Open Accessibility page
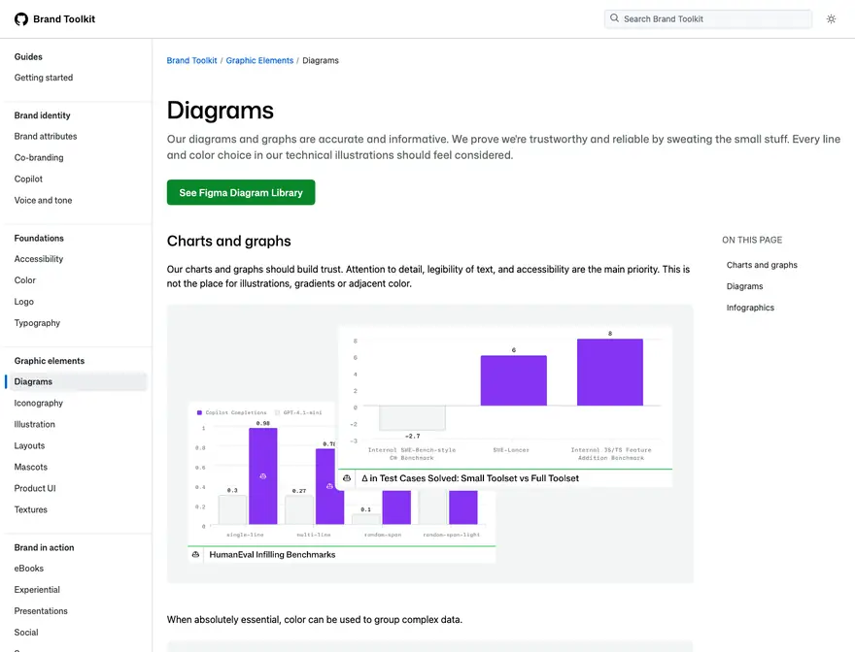This screenshot has height=652, width=855. coord(39,259)
